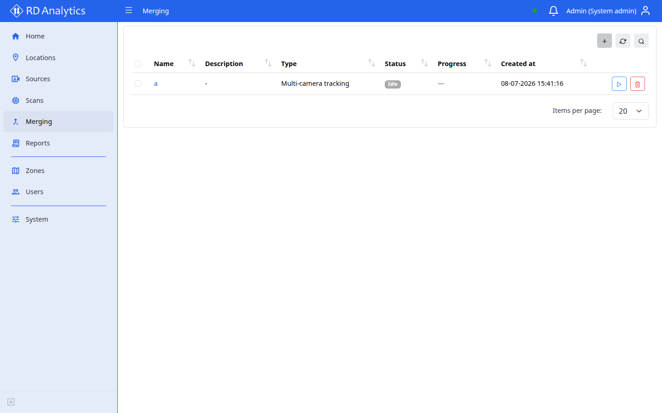662x413 pixels.
Task: Click the Created at column header text
Action: pos(518,64)
